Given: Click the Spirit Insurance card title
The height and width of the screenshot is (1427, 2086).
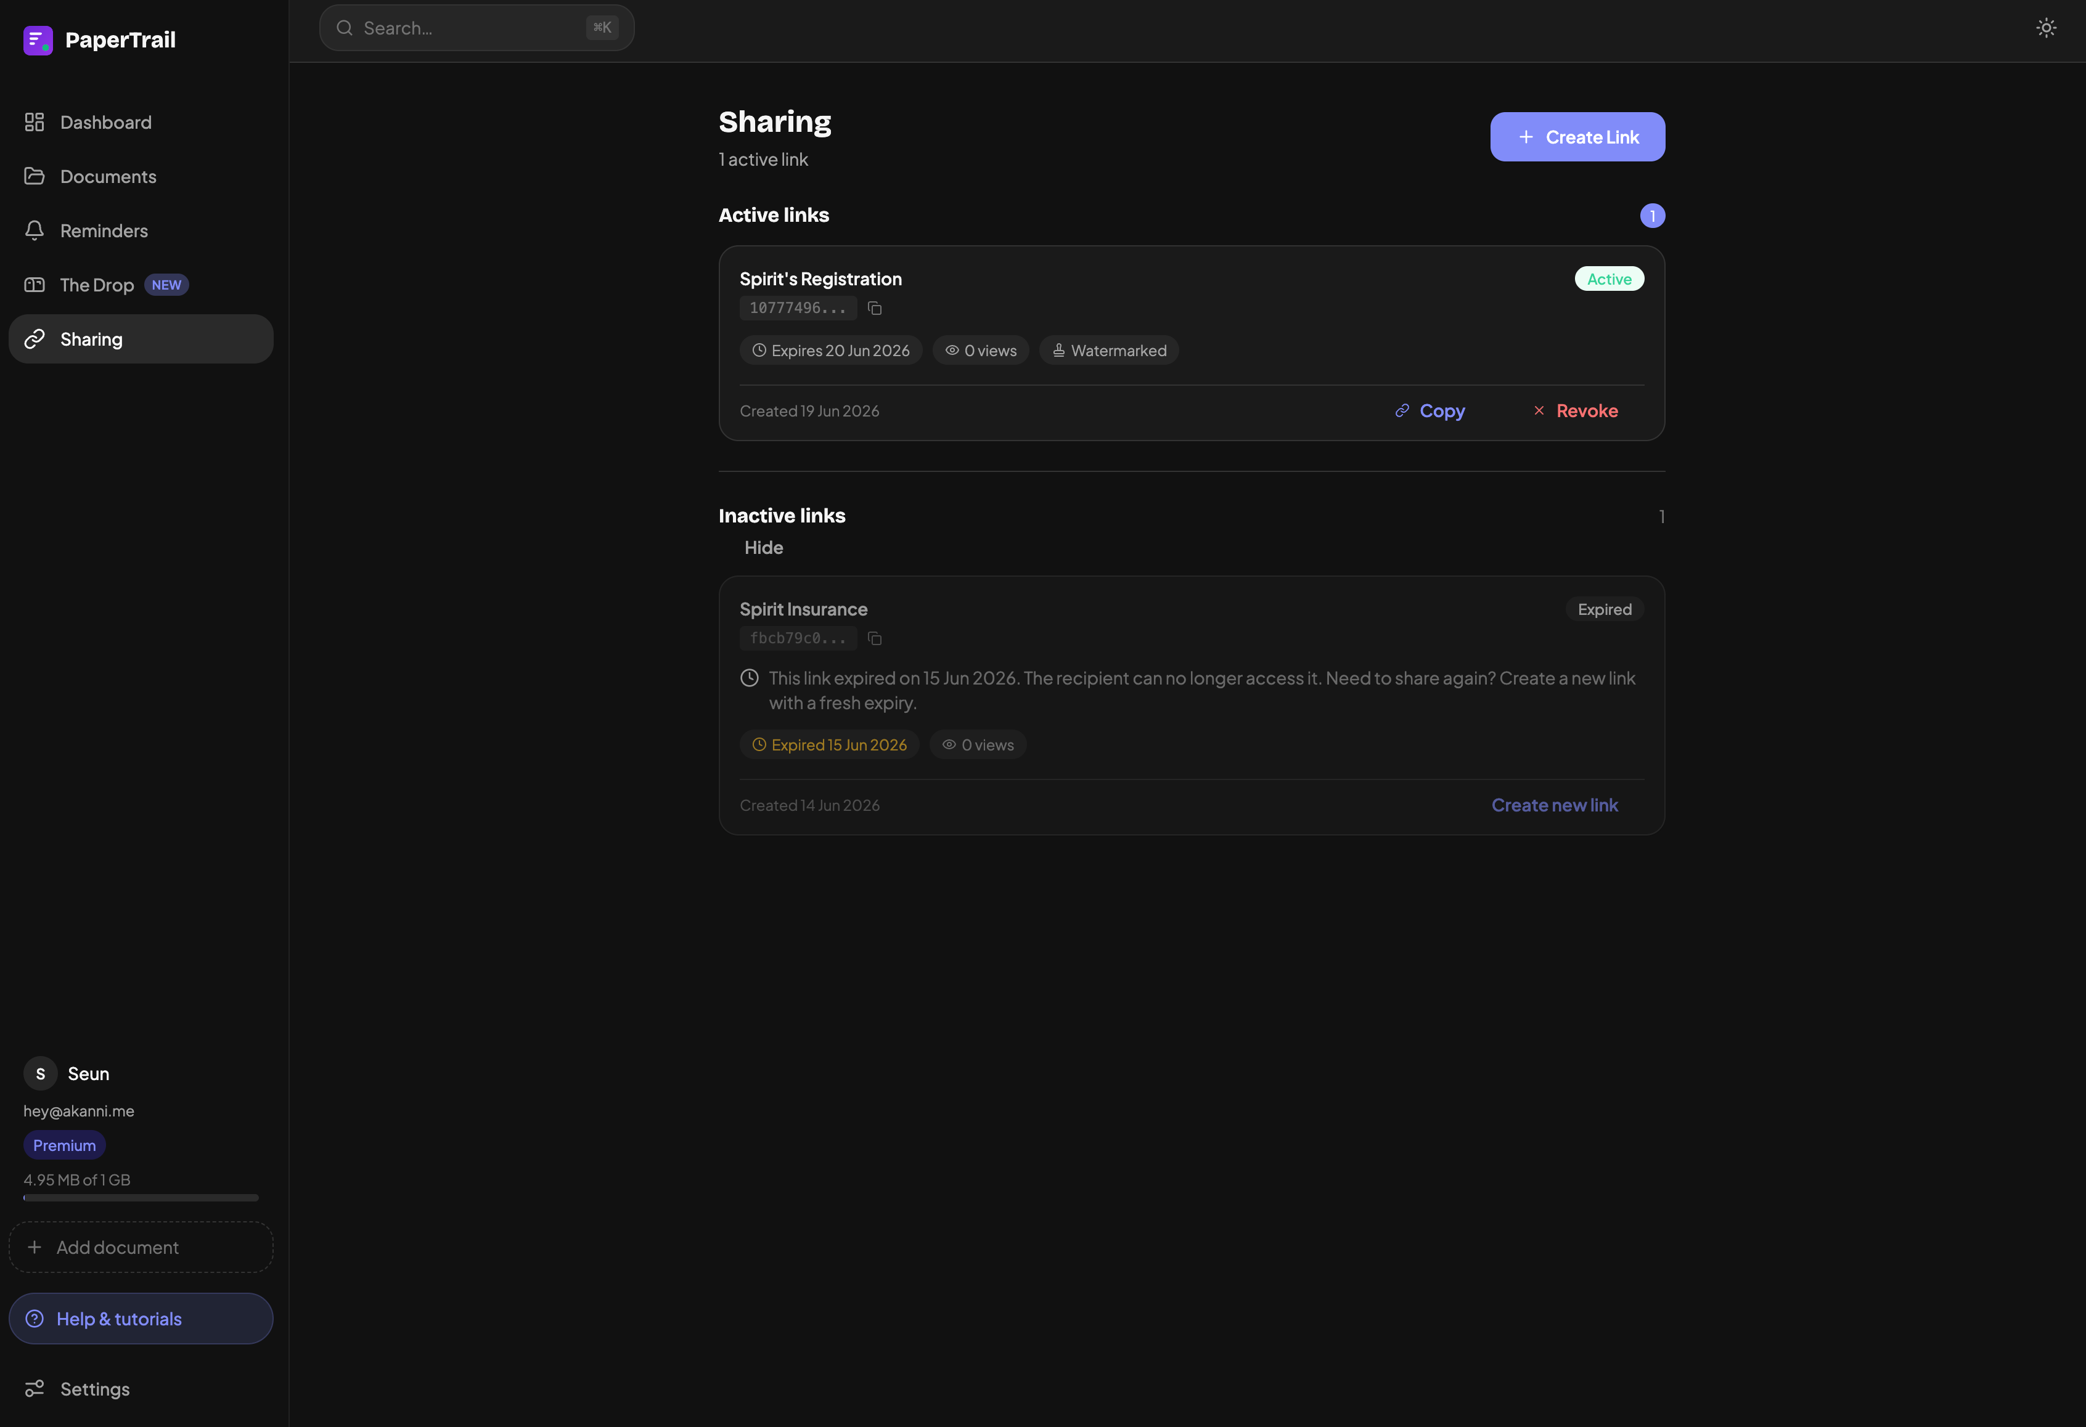Looking at the screenshot, I should pyautogui.click(x=803, y=610).
